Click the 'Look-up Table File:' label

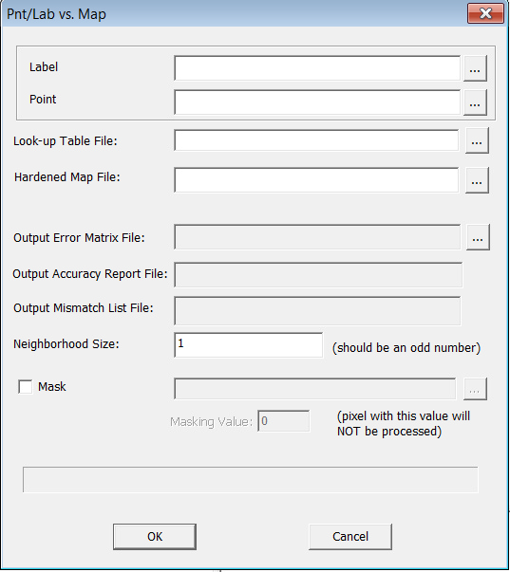pos(66,140)
